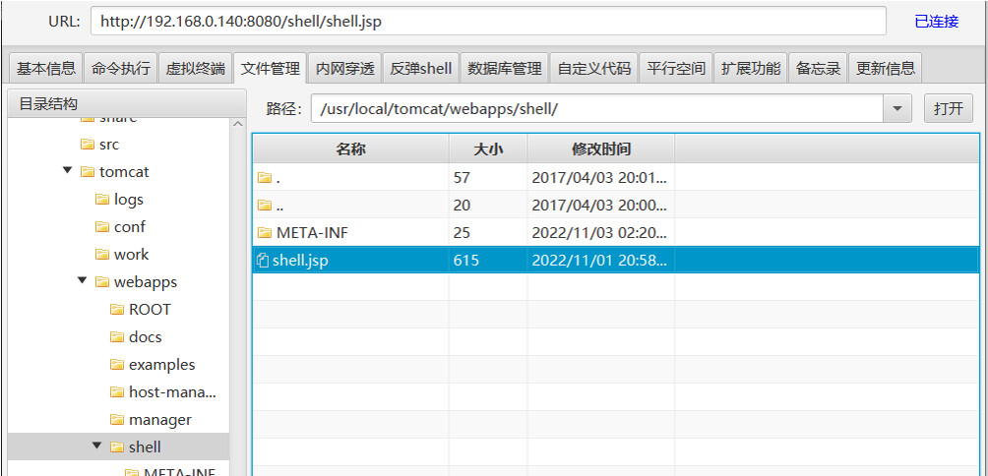
Task: Switch to the 自定义代码 tab
Action: click(594, 69)
